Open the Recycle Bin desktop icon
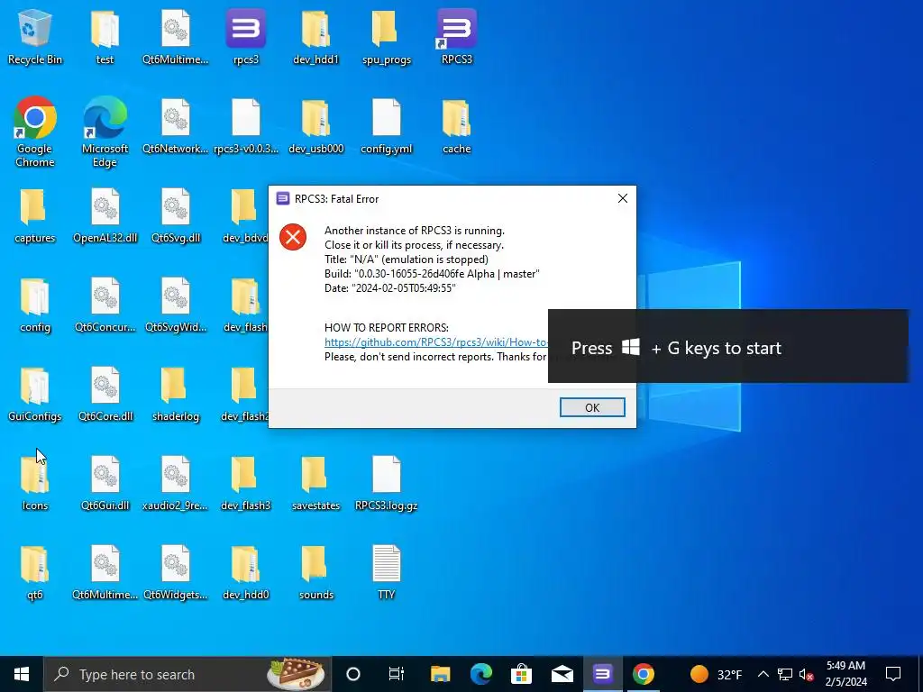Image resolution: width=923 pixels, height=692 pixels. [35, 36]
